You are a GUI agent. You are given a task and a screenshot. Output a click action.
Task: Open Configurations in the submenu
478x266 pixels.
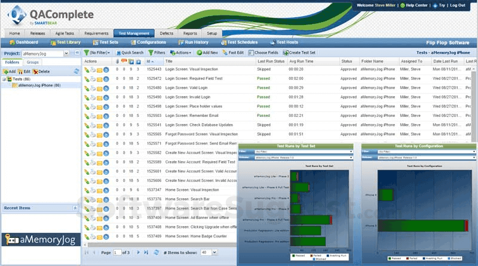click(148, 42)
